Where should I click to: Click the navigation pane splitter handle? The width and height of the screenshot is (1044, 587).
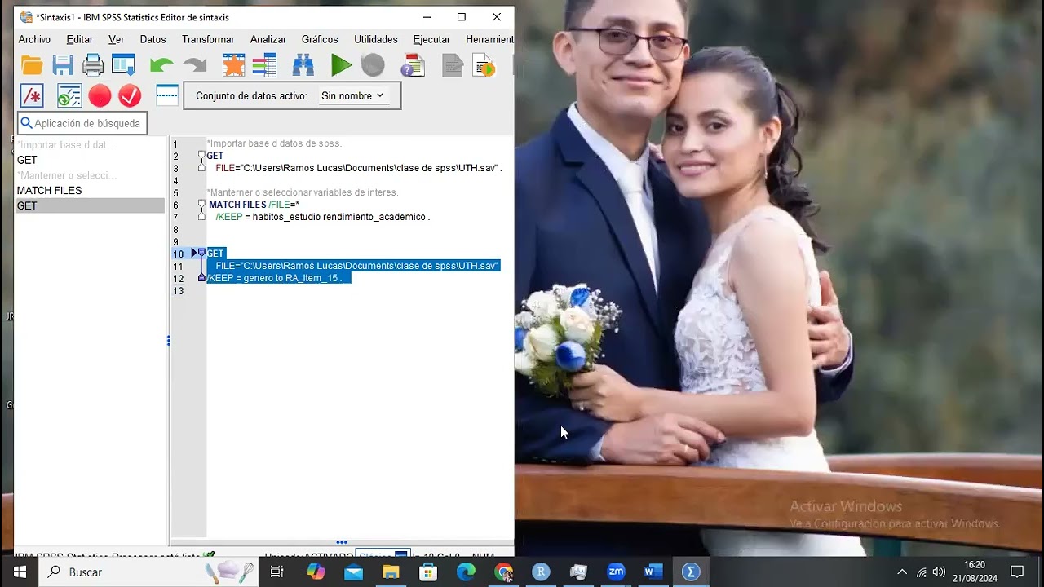(x=169, y=340)
